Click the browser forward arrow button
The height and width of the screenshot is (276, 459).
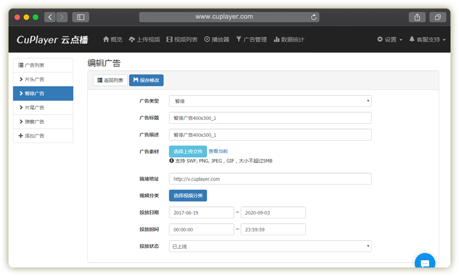pos(62,17)
